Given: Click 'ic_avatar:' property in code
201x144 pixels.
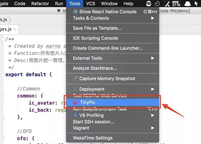Looking at the screenshot, I should click(43, 103).
